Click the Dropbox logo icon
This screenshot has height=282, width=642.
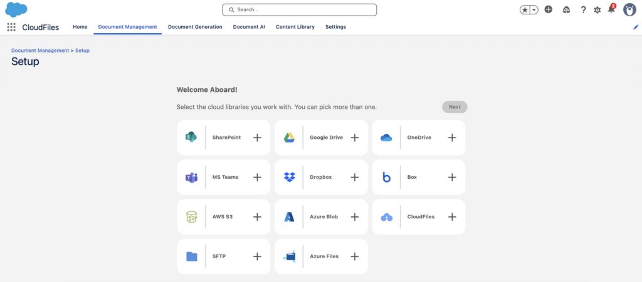(289, 177)
